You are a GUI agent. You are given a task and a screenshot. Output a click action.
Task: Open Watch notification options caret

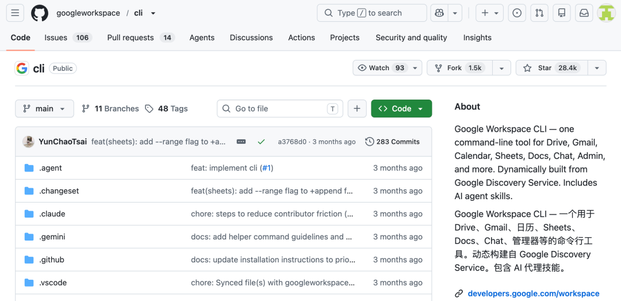click(x=415, y=68)
